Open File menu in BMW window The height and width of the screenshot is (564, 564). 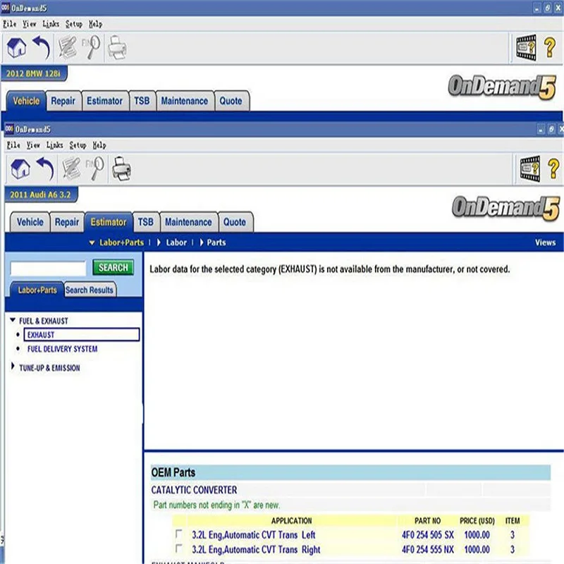[x=10, y=24]
